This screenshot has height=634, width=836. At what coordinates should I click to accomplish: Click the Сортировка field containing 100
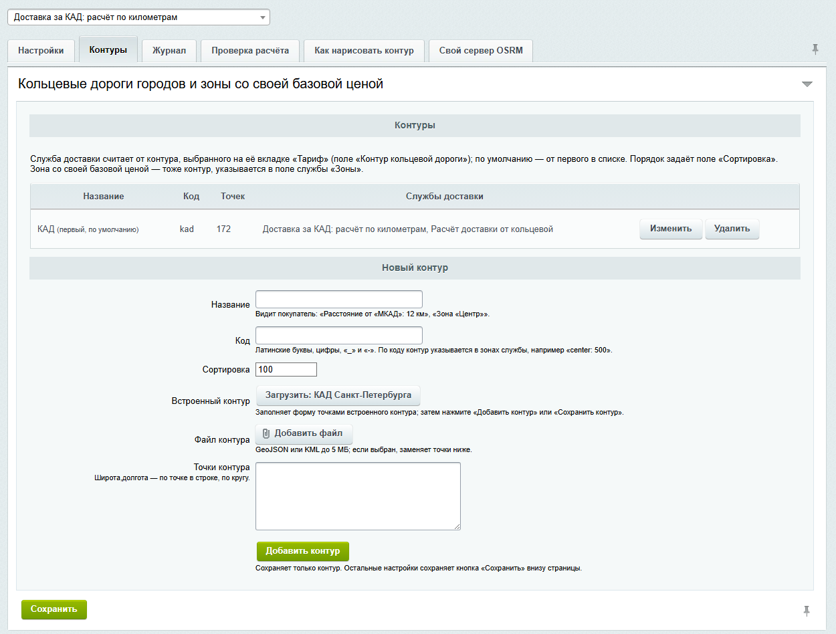coord(286,369)
